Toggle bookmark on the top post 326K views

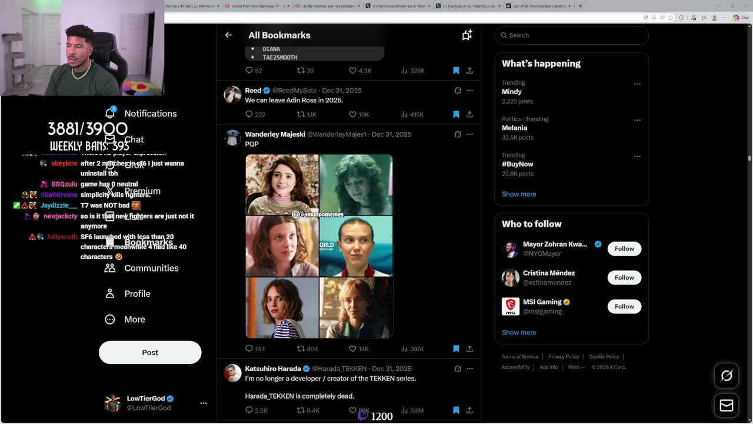[456, 71]
